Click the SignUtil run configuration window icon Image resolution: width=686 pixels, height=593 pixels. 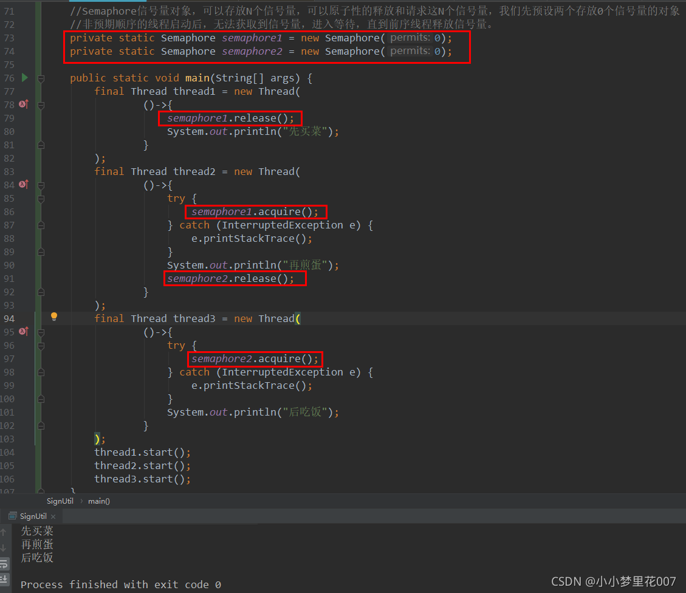(13, 516)
